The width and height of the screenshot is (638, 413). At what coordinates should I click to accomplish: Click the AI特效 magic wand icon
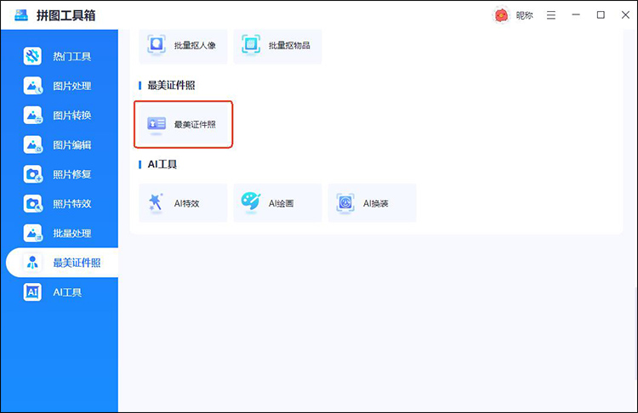[156, 202]
